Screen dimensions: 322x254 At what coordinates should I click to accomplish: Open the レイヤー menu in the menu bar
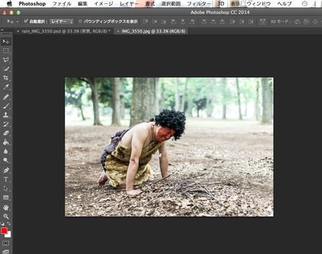129,4
